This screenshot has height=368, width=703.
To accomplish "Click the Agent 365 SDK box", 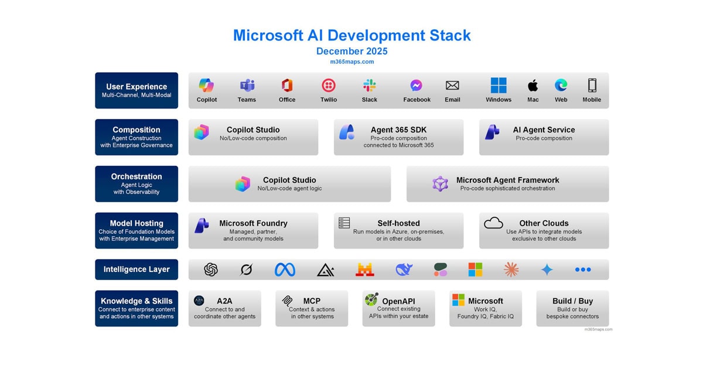I will pyautogui.click(x=398, y=137).
